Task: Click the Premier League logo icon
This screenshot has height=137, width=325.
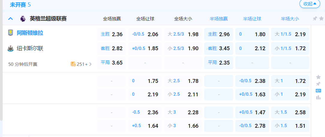Action: [x=22, y=19]
